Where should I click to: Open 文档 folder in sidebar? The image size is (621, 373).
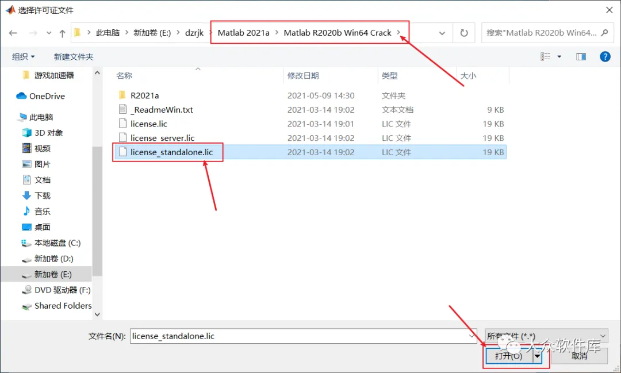pos(42,180)
